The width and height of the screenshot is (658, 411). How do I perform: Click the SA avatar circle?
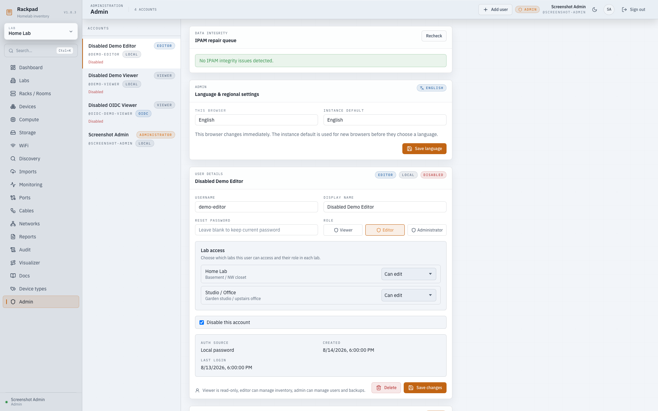click(609, 10)
